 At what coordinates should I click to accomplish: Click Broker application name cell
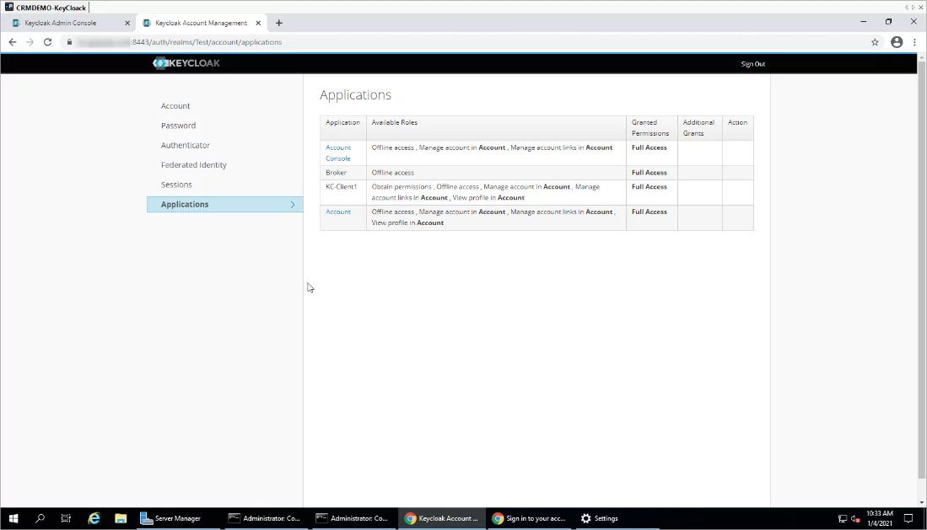[336, 173]
